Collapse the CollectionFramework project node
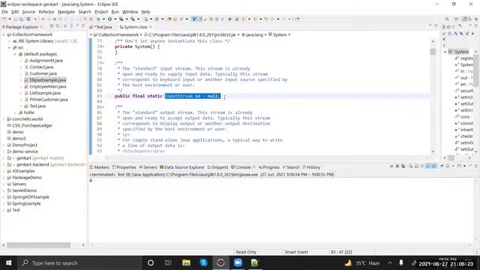This screenshot has height=270, width=480. click(3, 34)
